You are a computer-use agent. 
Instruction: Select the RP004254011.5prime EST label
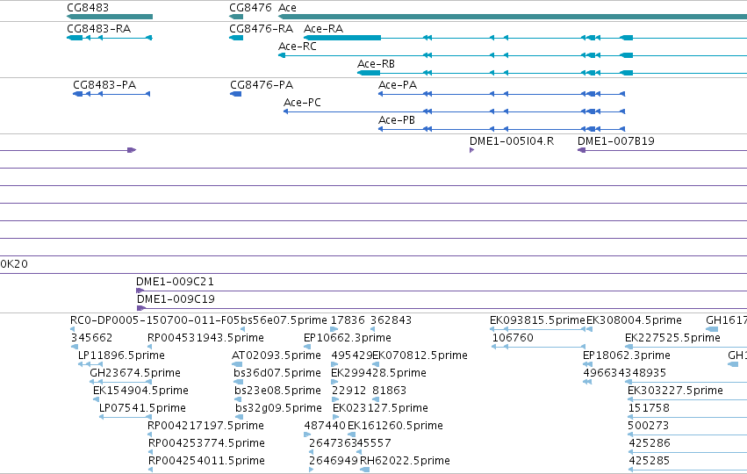click(207, 461)
